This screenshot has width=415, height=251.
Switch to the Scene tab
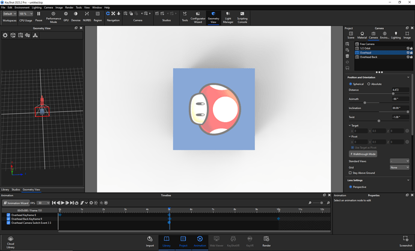[351, 36]
